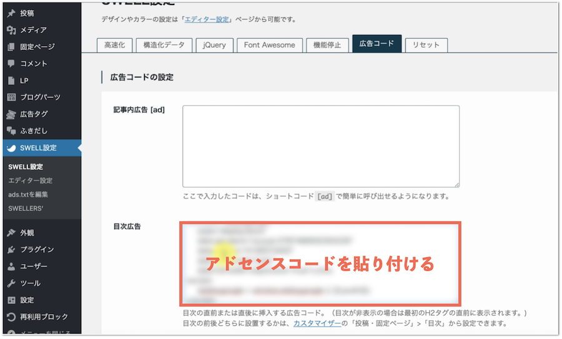Switch to the 機能停止 tab
562x339 pixels.
click(x=327, y=45)
